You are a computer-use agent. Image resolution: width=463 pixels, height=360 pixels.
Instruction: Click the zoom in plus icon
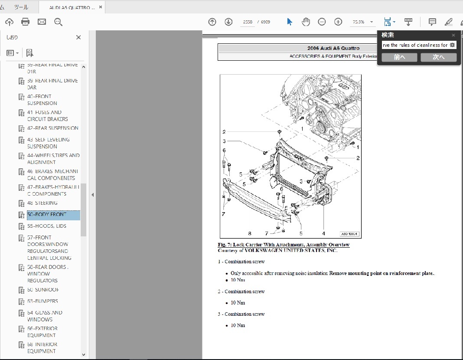tap(338, 22)
